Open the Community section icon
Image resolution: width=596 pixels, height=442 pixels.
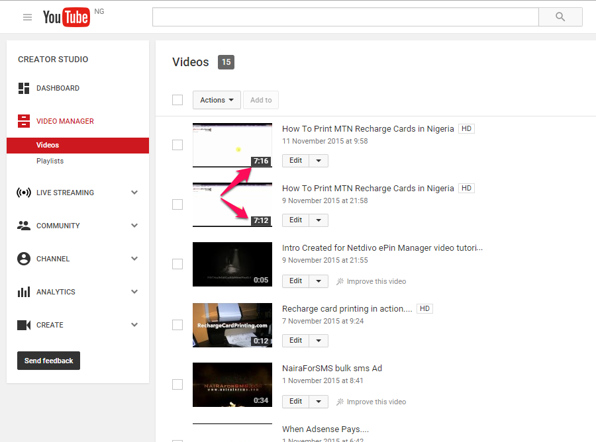[23, 226]
